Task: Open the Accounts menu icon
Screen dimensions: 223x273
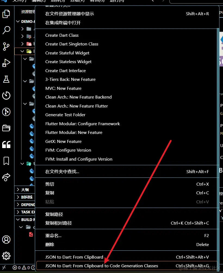Action: 6,240
